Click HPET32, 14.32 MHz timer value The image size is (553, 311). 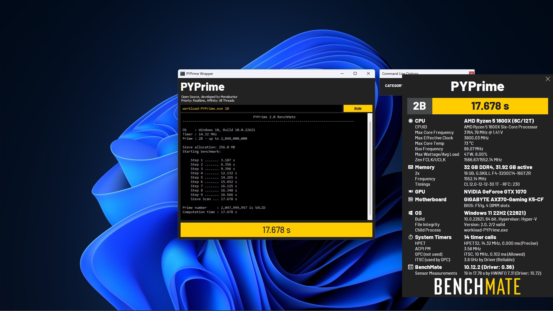pyautogui.click(x=501, y=243)
